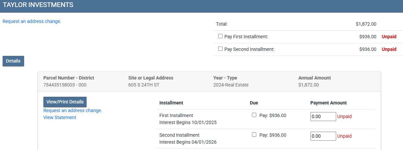Click the Total amount $1,872.00 in summary
The image size is (403, 150).
click(366, 24)
